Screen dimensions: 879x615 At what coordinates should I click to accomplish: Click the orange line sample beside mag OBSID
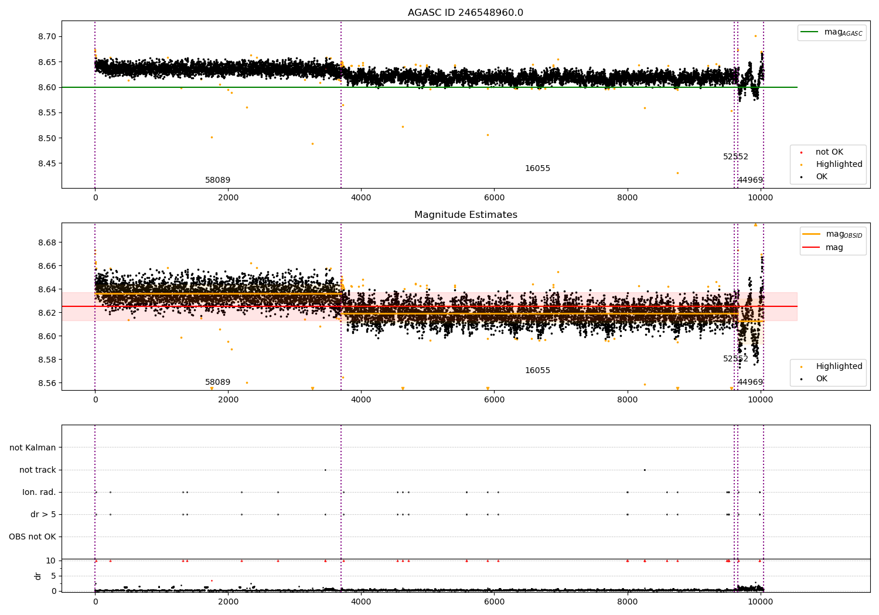coord(812,234)
